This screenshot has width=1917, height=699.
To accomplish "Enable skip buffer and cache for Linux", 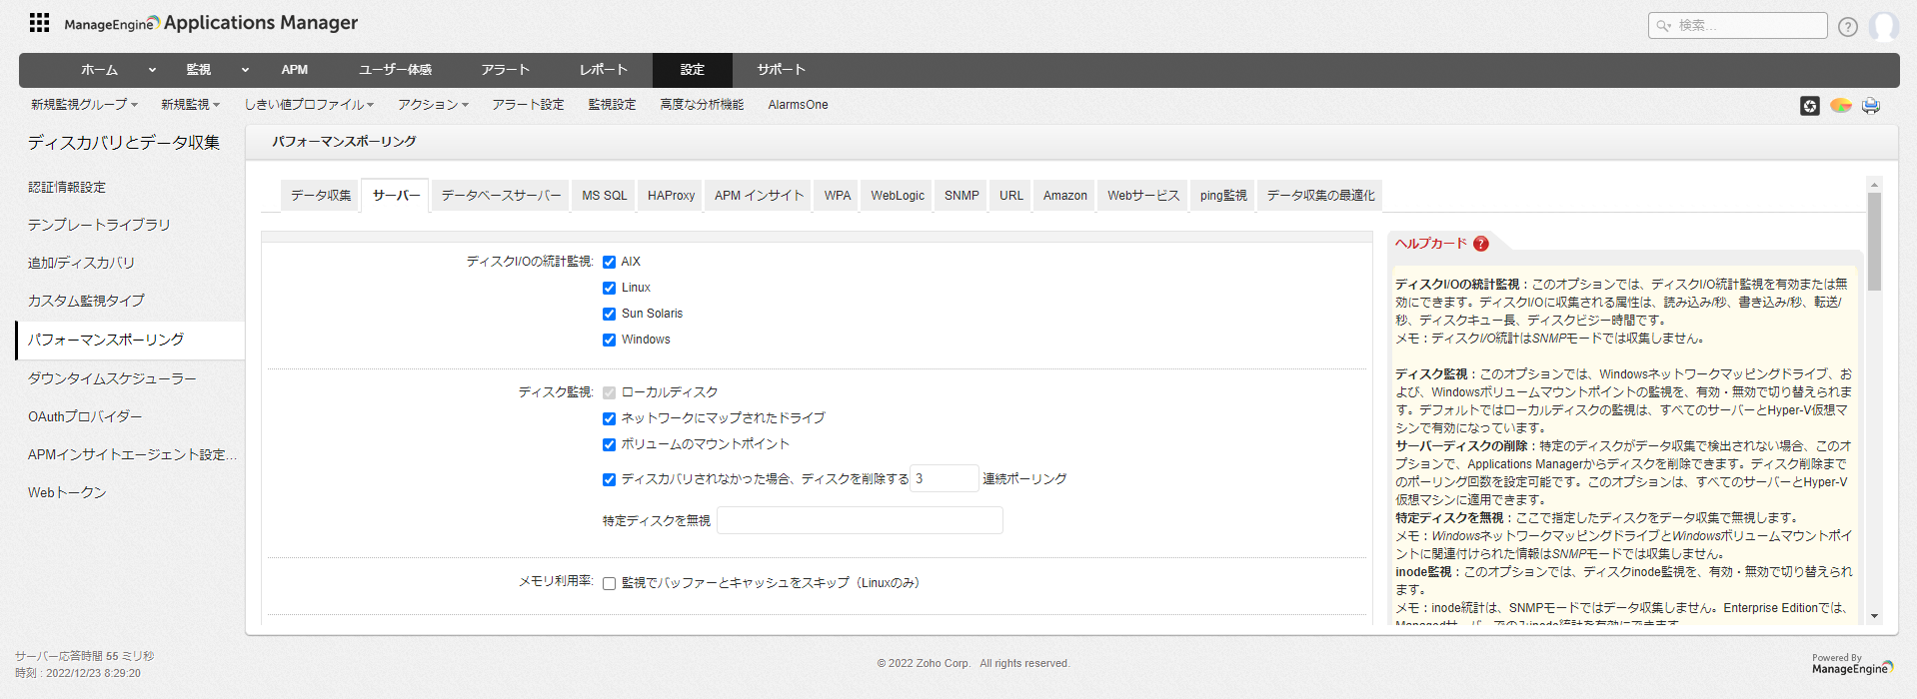I will [609, 584].
